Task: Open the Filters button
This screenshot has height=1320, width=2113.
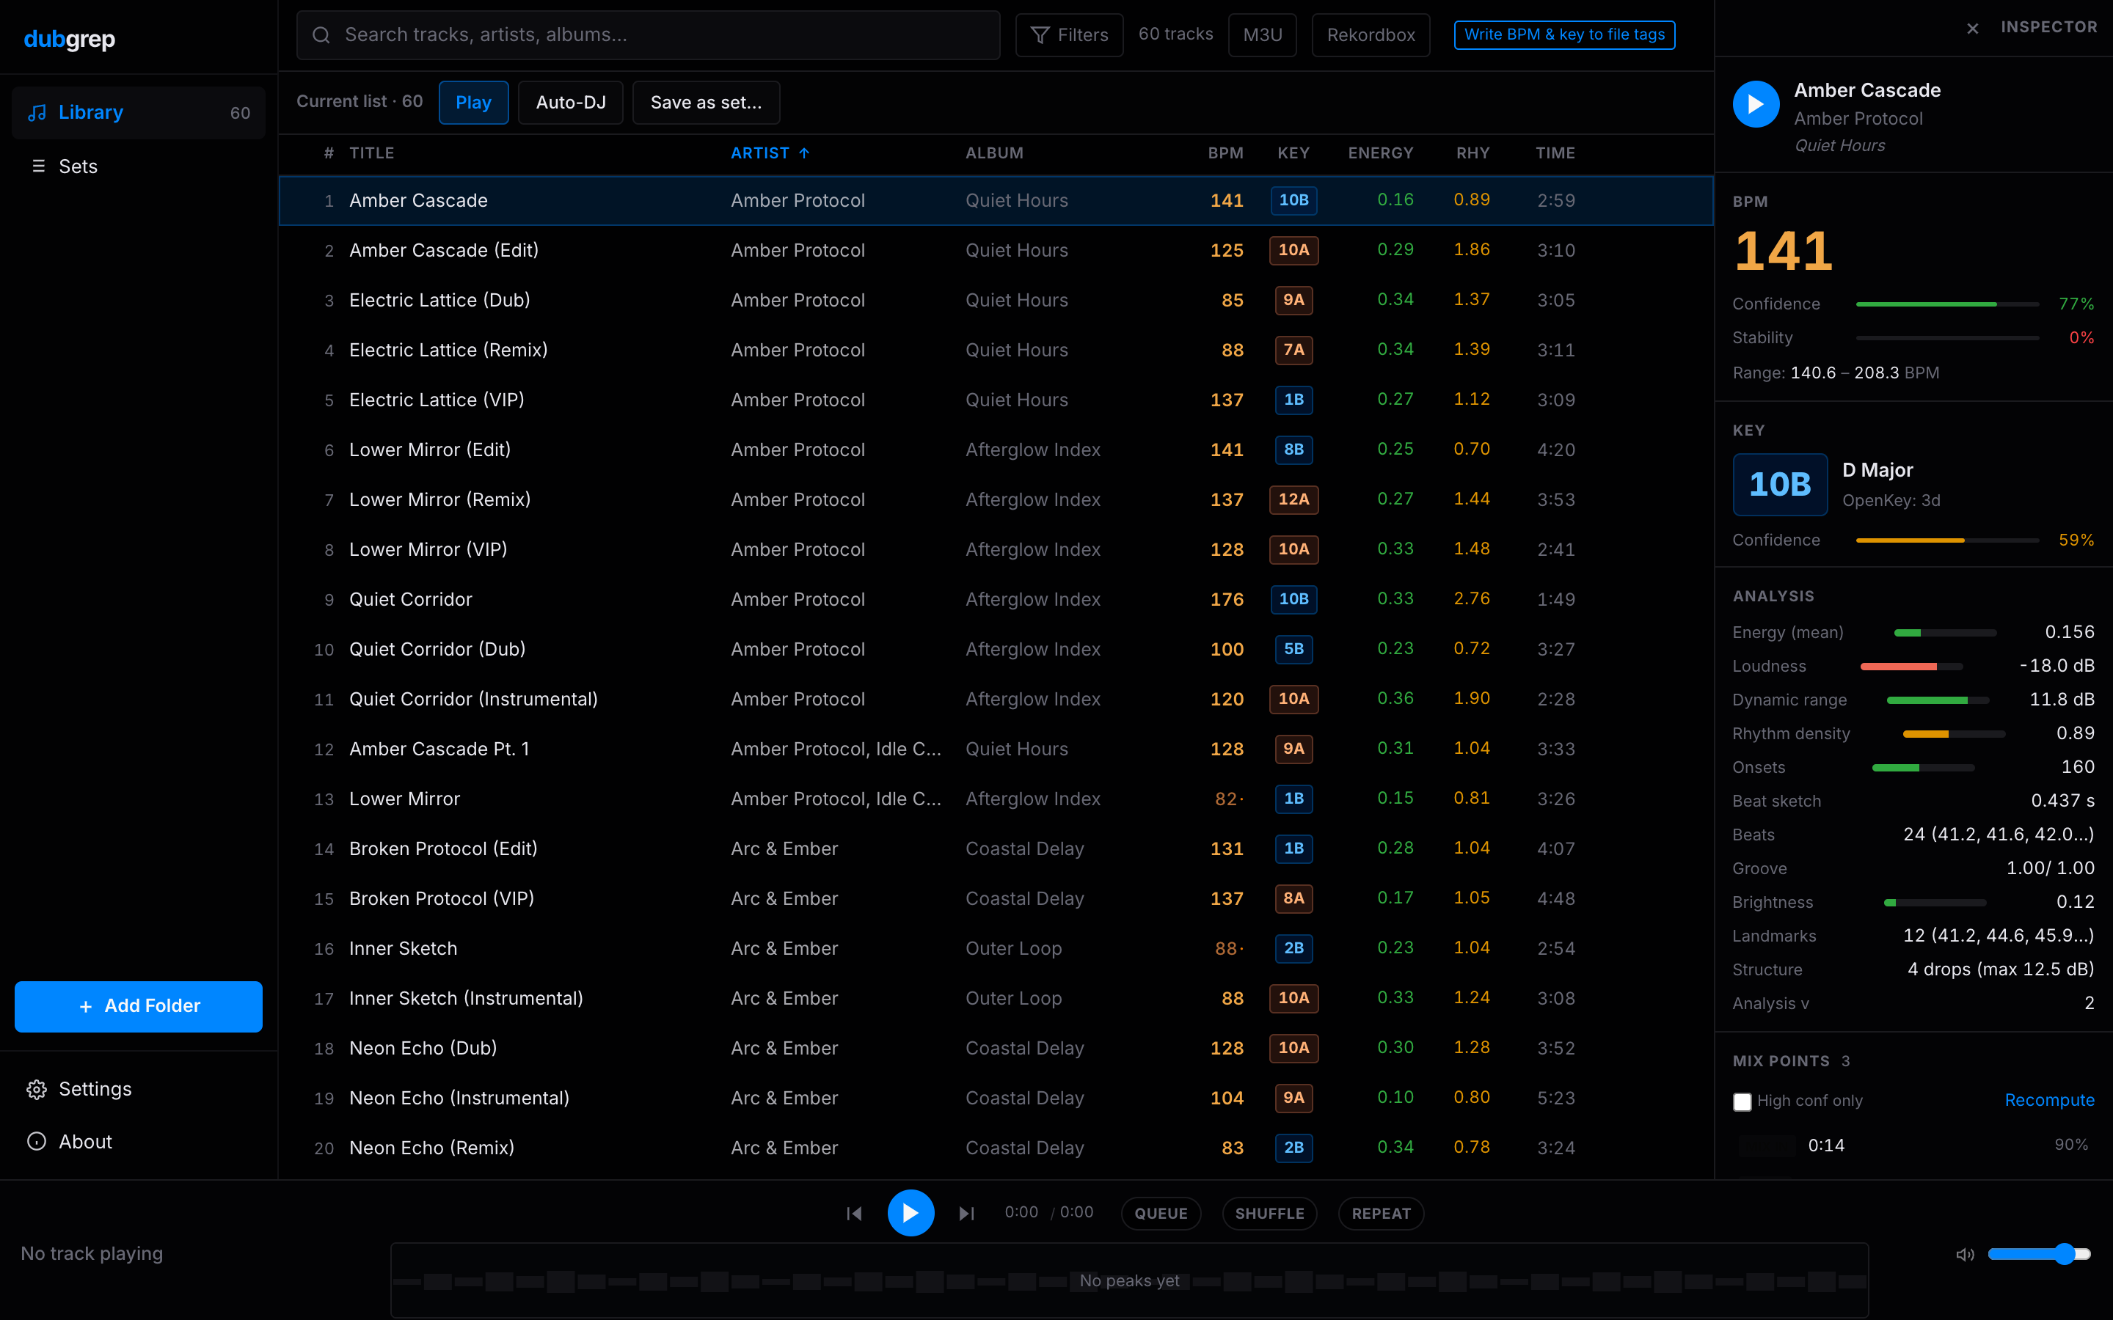Action: tap(1069, 35)
